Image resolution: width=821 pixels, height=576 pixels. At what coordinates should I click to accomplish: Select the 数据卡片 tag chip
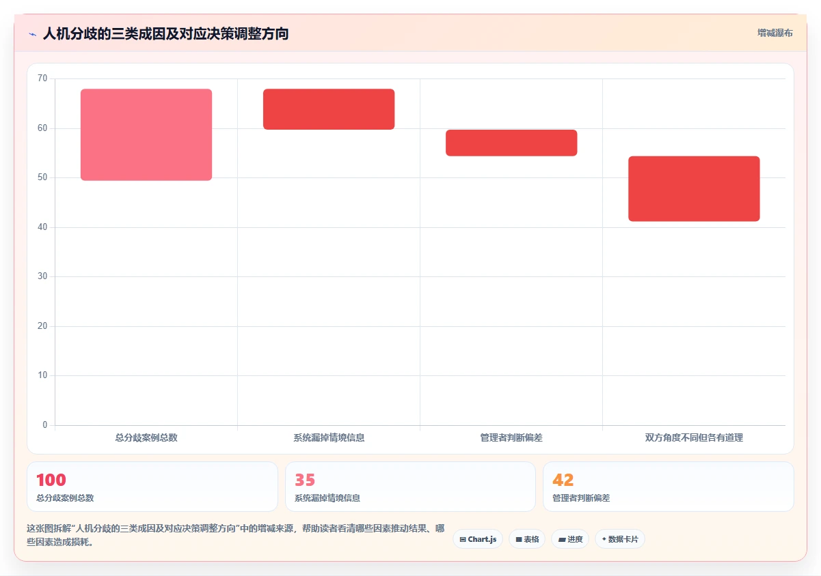pyautogui.click(x=620, y=539)
